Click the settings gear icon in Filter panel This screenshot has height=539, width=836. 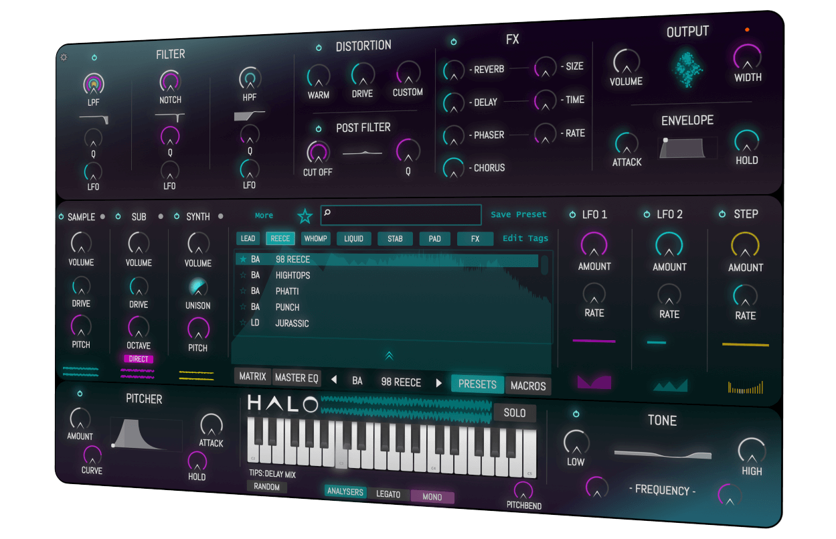point(64,58)
